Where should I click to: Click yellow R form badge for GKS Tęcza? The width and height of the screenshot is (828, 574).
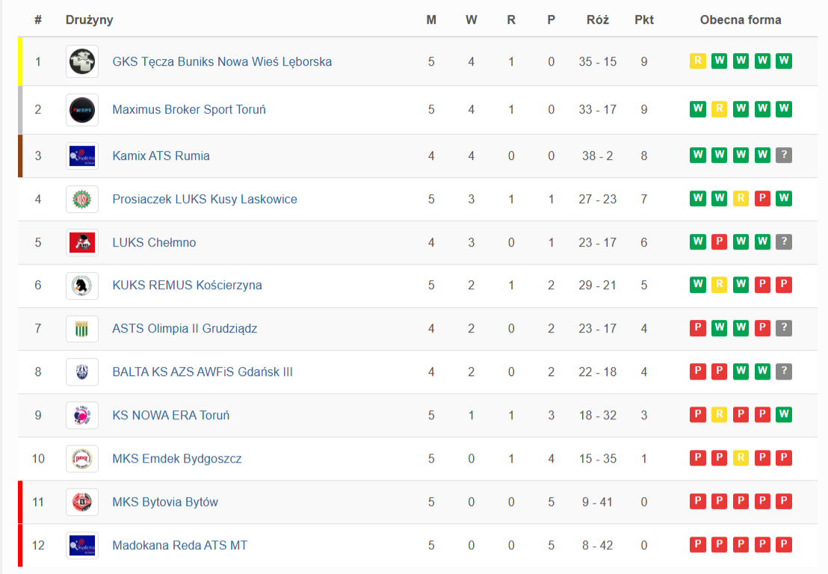(697, 61)
